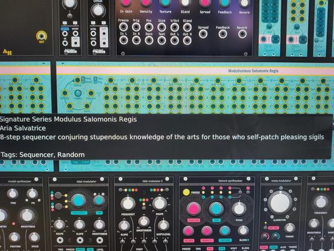Click the Signature Series Modulus Salomonis Regis title
The image size is (334, 251).
tap(68, 119)
